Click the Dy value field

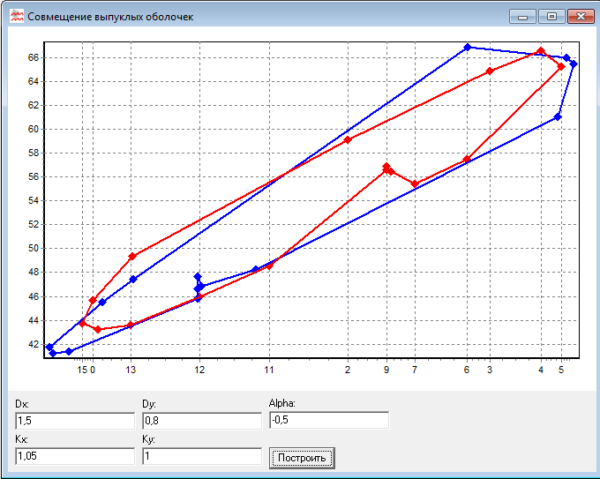pos(201,420)
